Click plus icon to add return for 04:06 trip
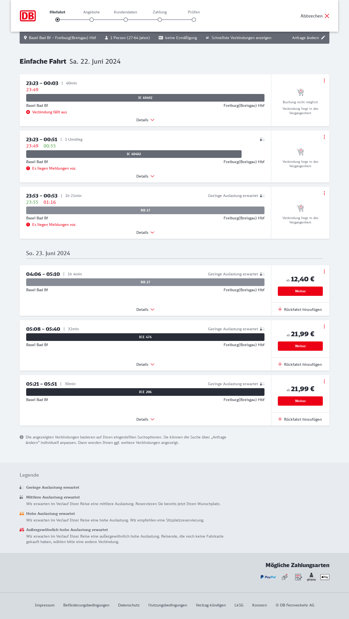 [280, 309]
